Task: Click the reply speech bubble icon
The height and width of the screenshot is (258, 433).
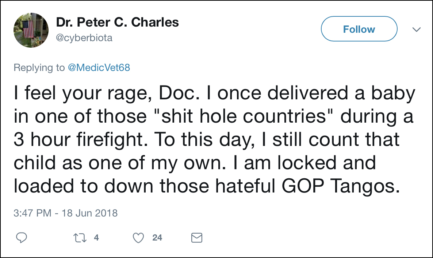Action: click(22, 238)
